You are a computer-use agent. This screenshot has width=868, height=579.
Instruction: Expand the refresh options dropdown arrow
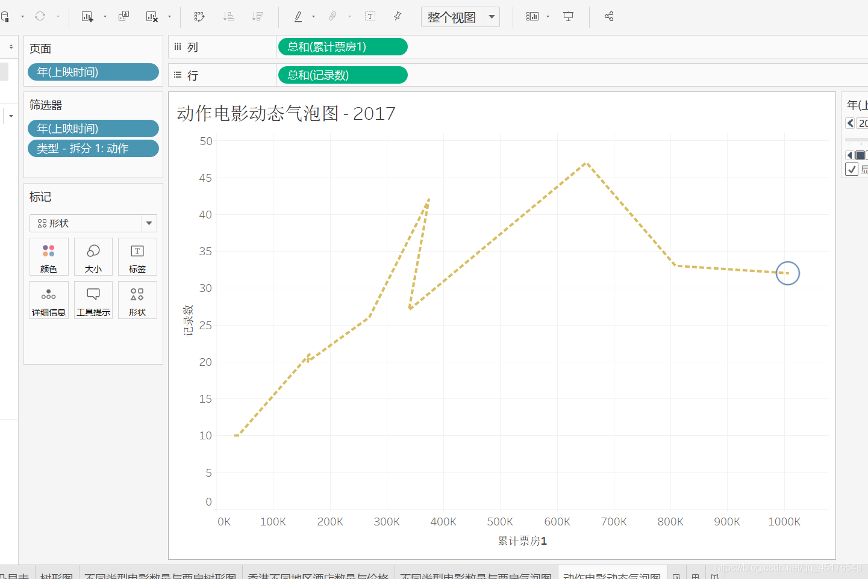(x=58, y=16)
